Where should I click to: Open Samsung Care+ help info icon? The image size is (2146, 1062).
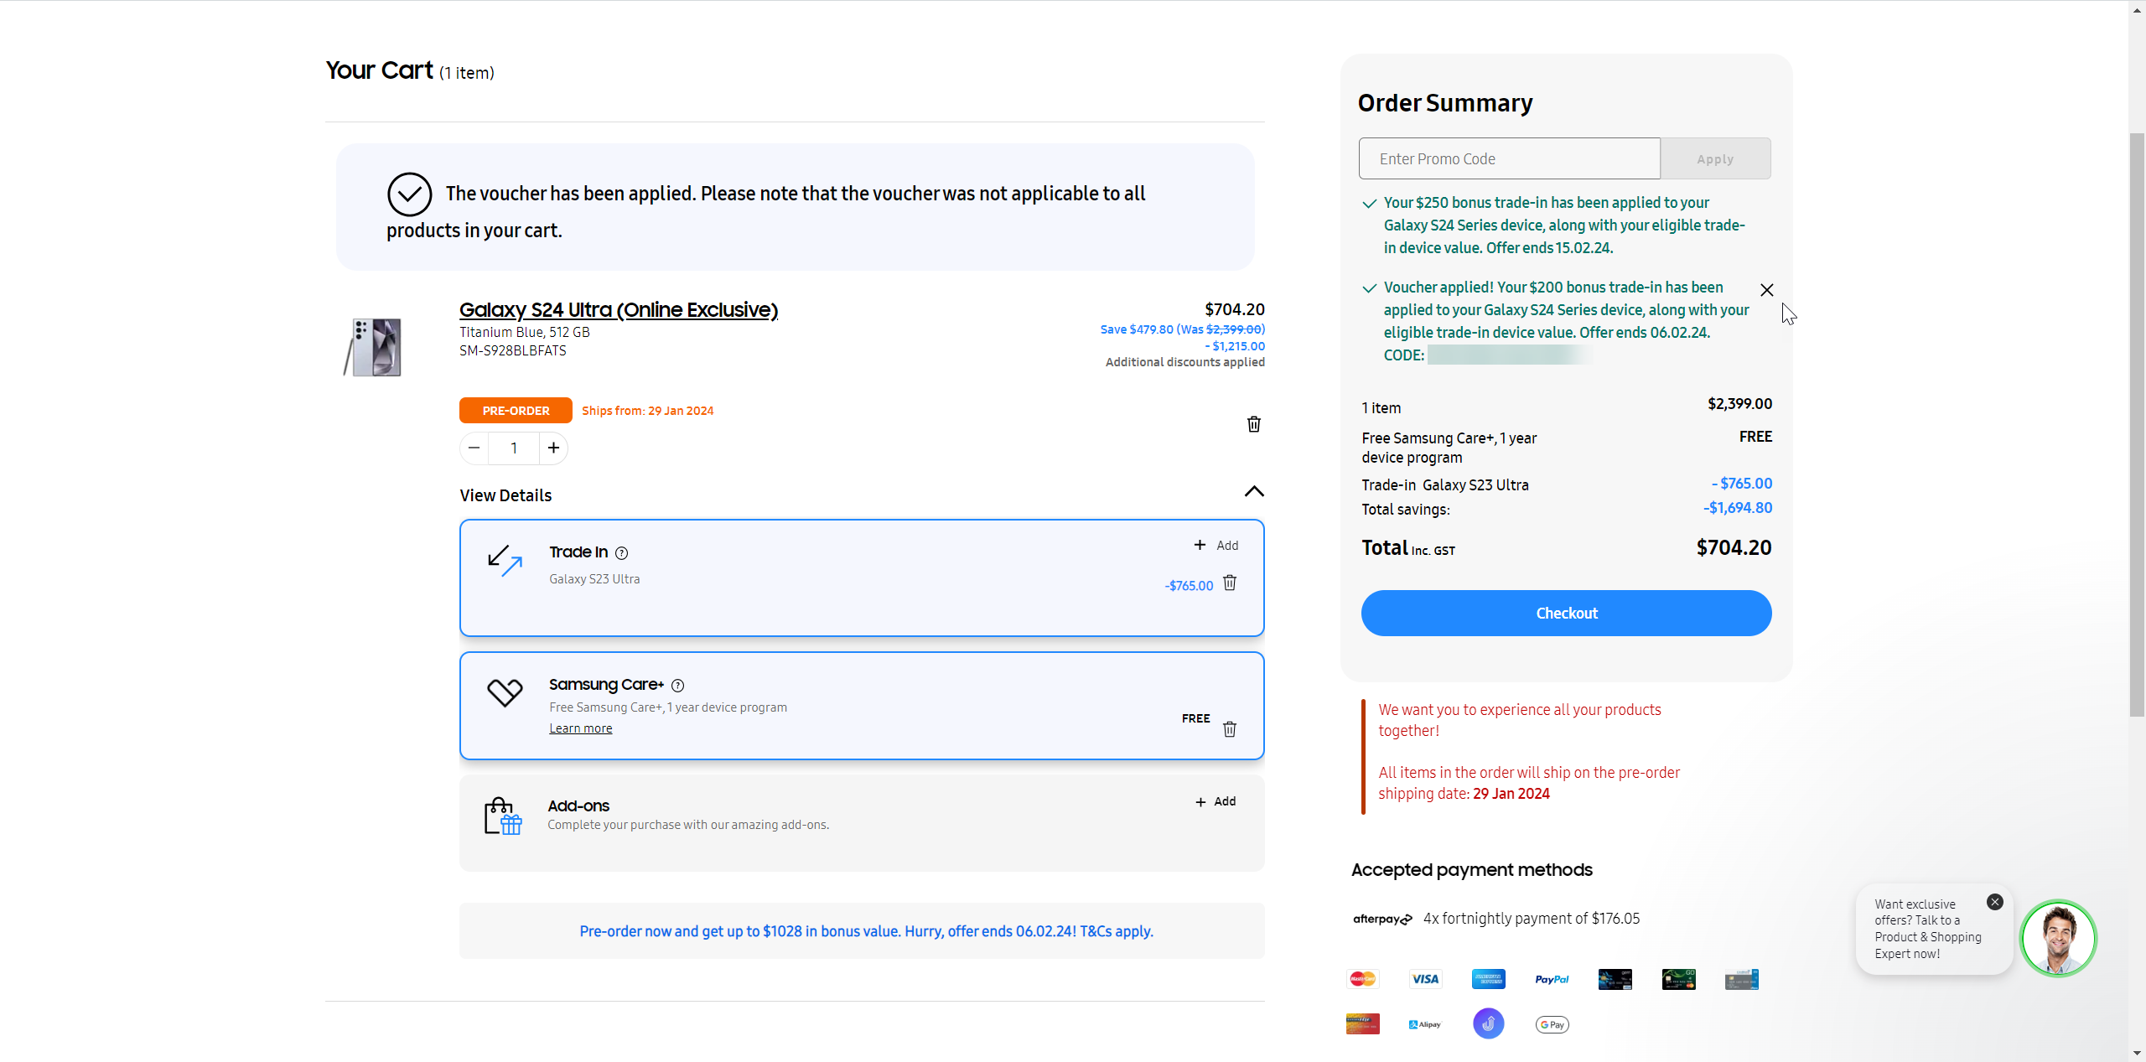(677, 686)
